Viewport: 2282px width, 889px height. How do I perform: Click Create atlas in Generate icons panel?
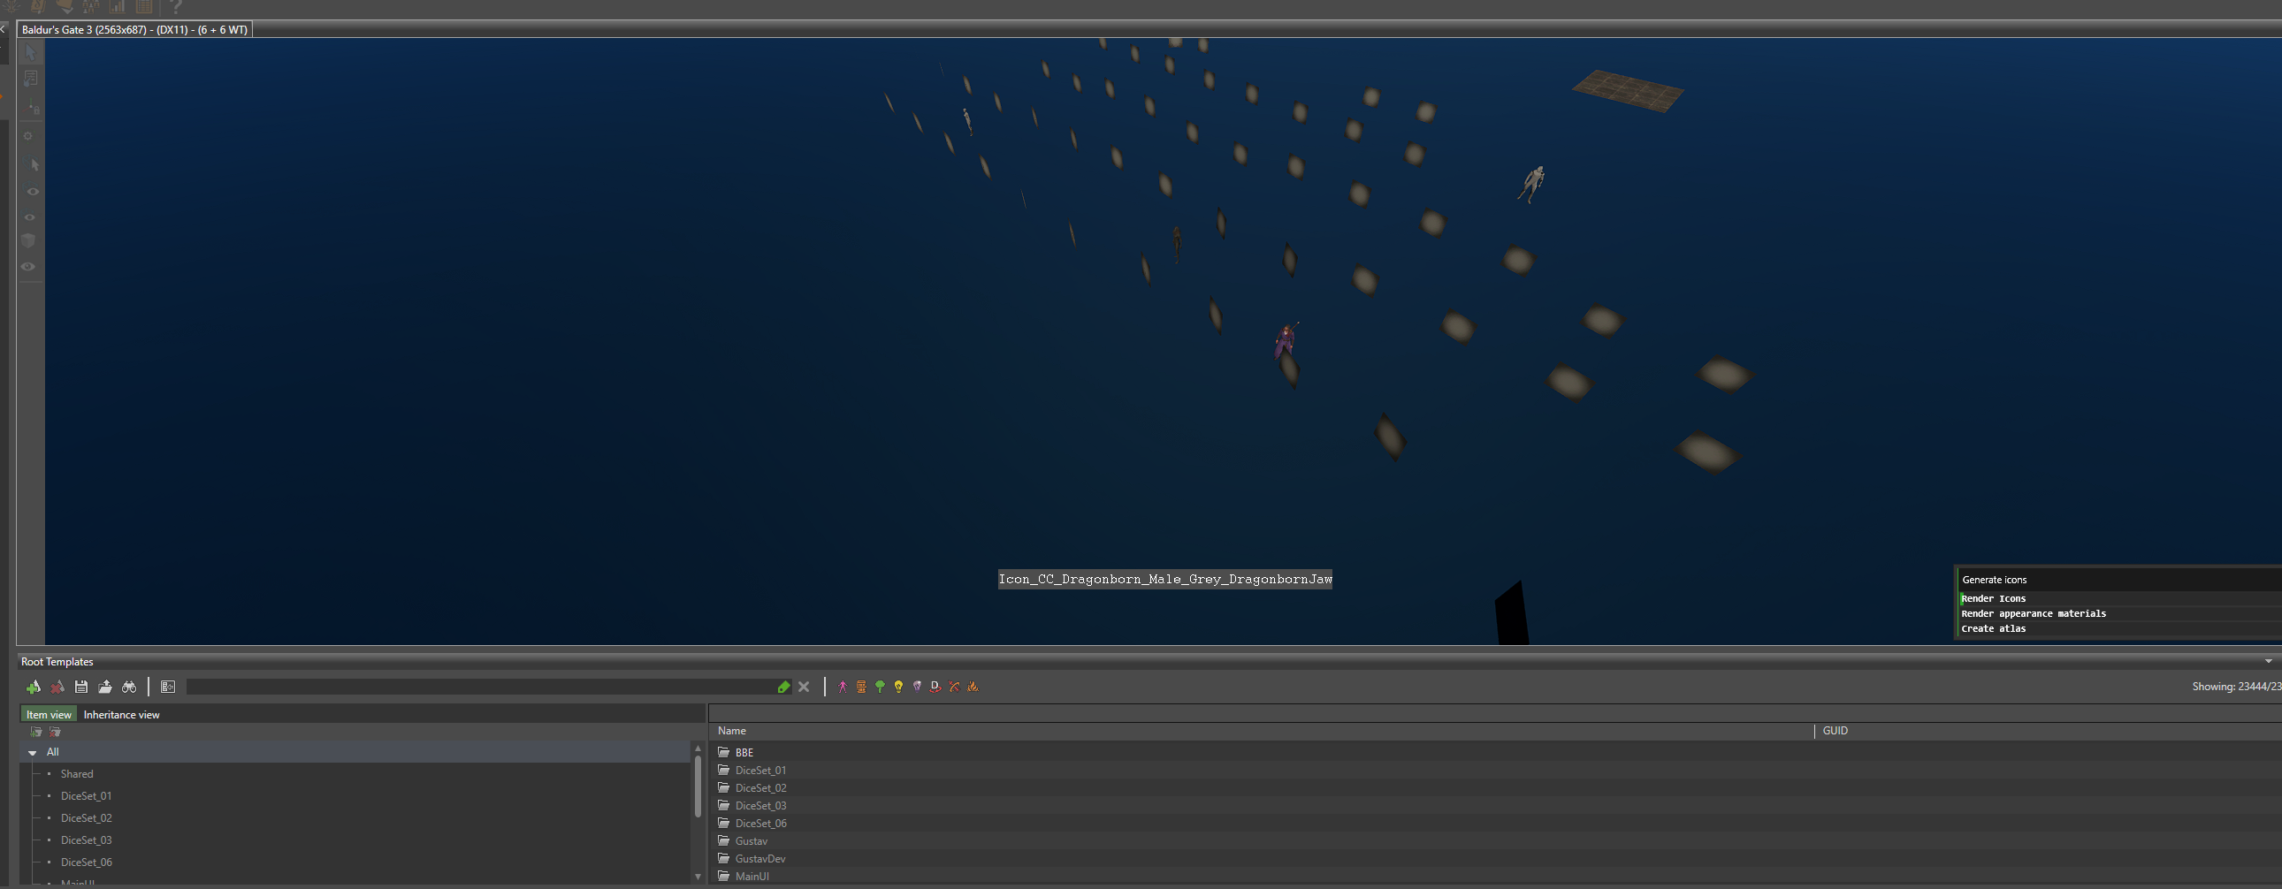pyautogui.click(x=1993, y=628)
